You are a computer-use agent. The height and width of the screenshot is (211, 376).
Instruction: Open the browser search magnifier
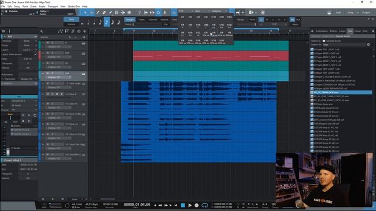(373, 31)
